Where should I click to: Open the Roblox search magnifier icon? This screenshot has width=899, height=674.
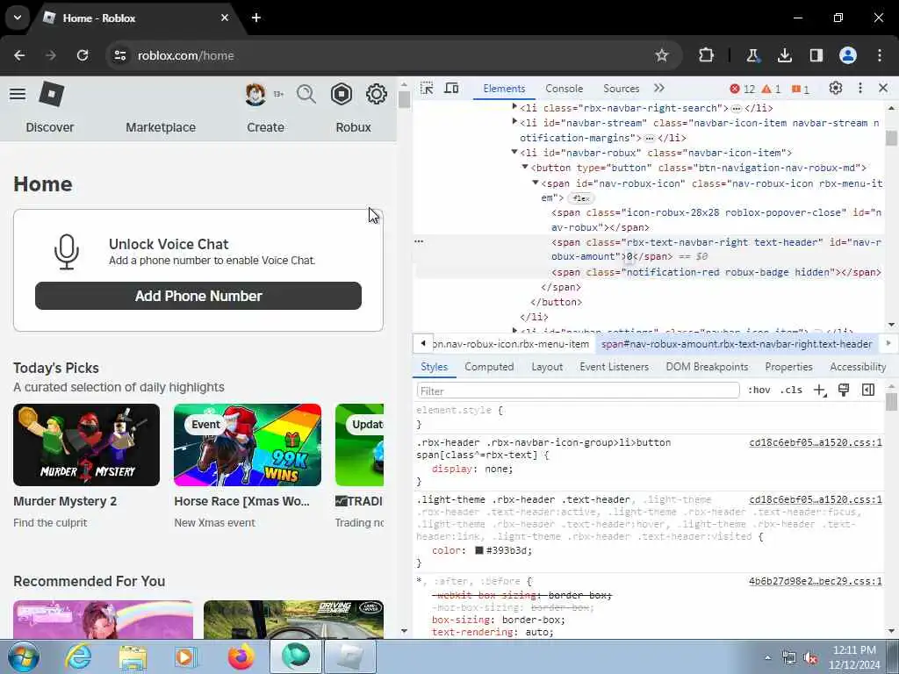click(306, 94)
